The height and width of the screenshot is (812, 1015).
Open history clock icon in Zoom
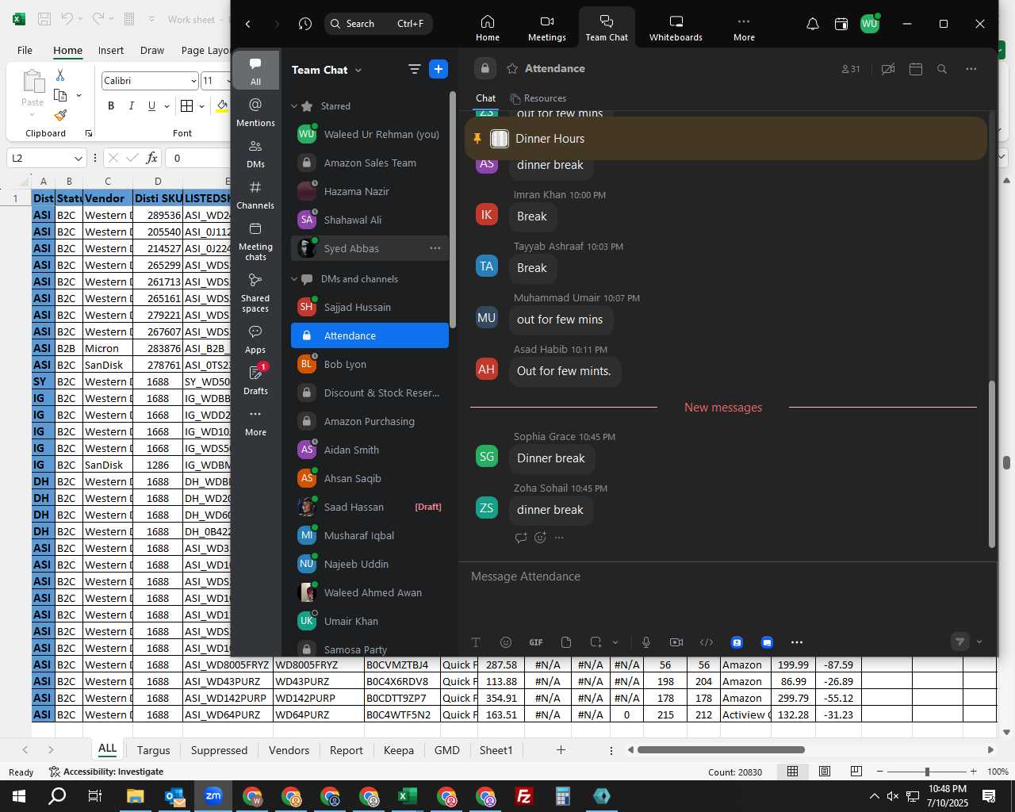pos(305,24)
